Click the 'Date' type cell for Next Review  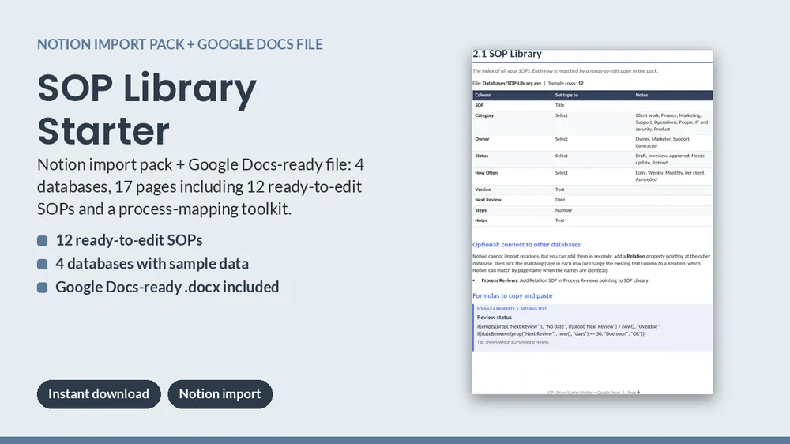point(560,200)
